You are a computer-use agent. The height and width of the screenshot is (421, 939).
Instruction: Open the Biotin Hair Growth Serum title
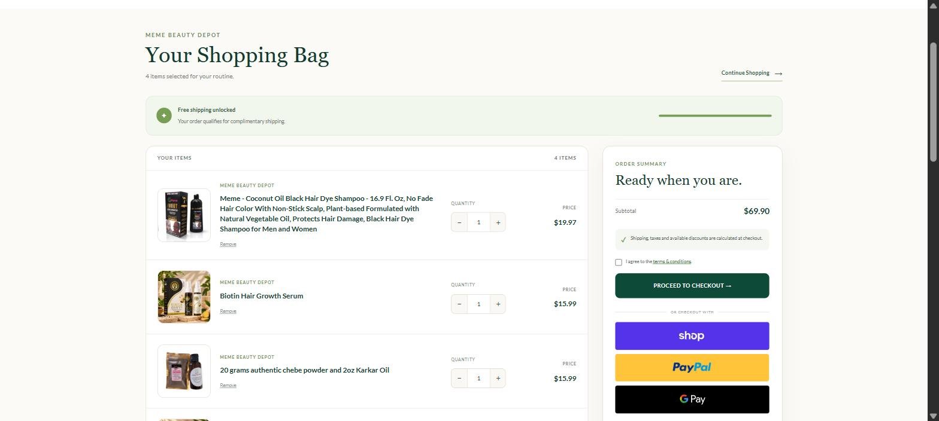[x=262, y=296]
